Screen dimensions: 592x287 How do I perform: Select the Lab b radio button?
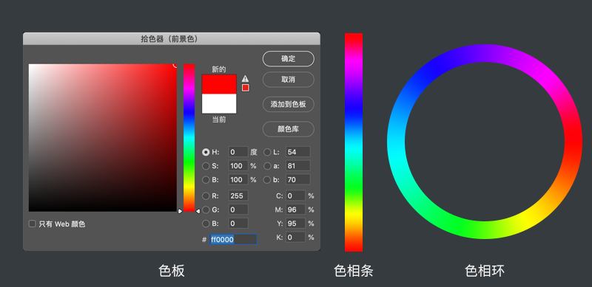(267, 180)
